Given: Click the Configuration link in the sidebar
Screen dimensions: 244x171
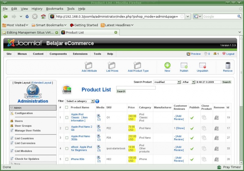Looking at the screenshot, I should (23, 113).
